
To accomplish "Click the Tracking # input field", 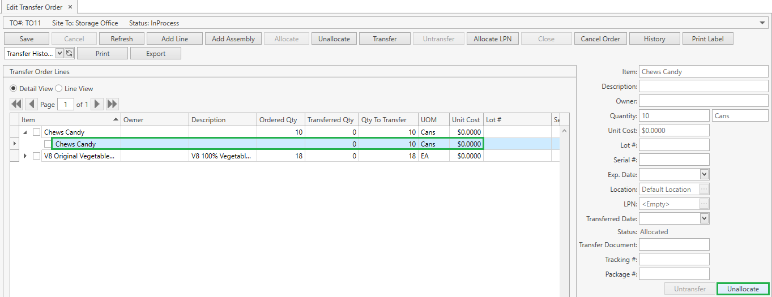I will (x=674, y=260).
